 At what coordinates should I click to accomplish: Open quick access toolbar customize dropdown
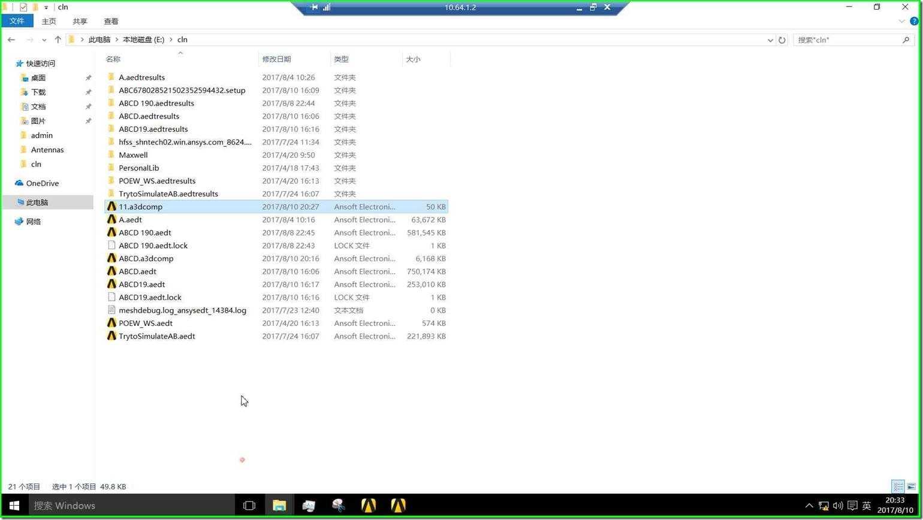click(46, 7)
